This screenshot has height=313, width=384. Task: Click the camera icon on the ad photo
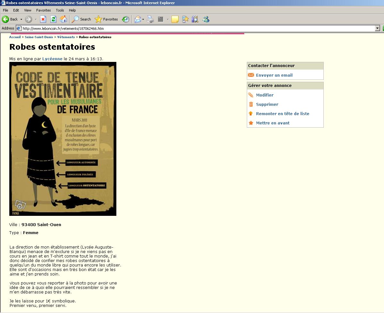[x=20, y=205]
